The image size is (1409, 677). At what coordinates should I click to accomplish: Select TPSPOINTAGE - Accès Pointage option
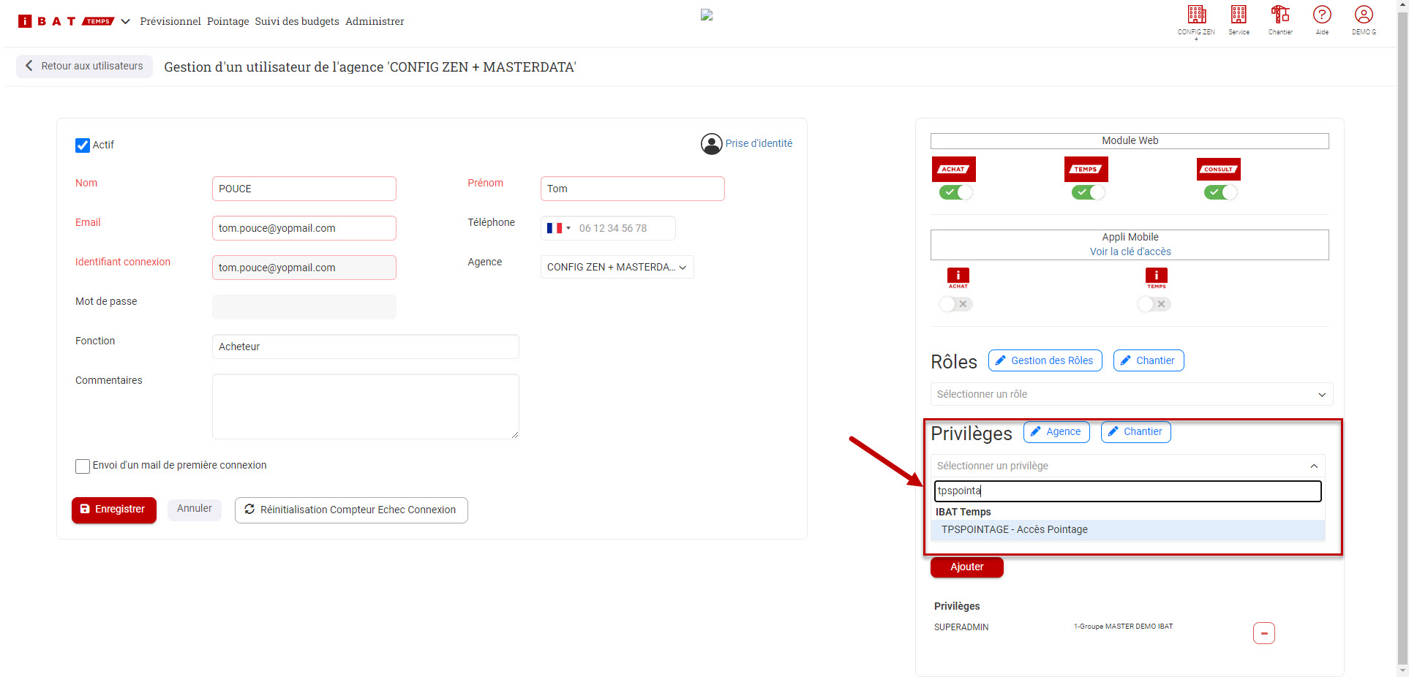pyautogui.click(x=1014, y=530)
